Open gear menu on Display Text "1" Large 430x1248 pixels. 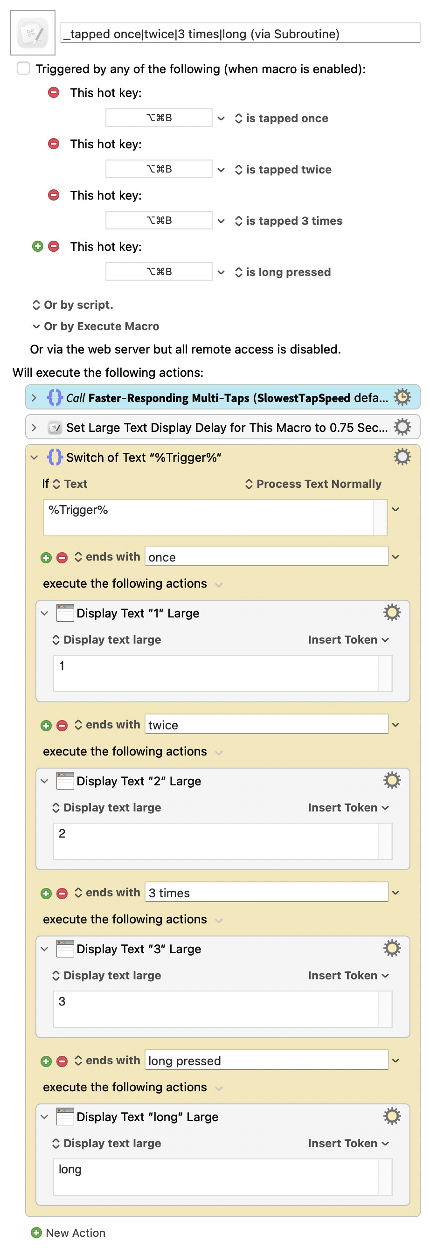point(391,612)
